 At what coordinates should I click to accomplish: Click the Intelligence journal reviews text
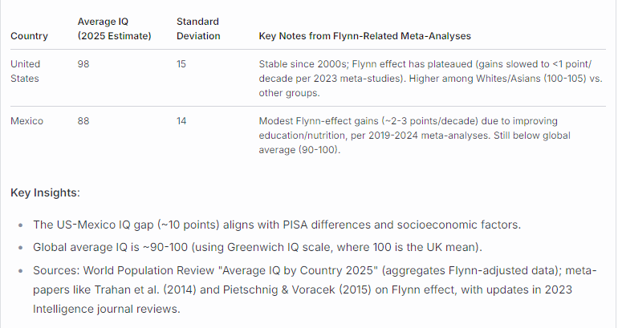pos(107,309)
